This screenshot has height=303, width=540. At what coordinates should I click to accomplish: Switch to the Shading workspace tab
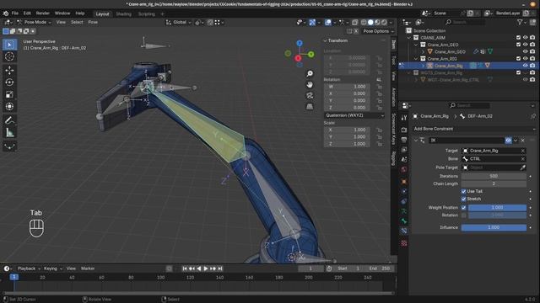coord(123,14)
